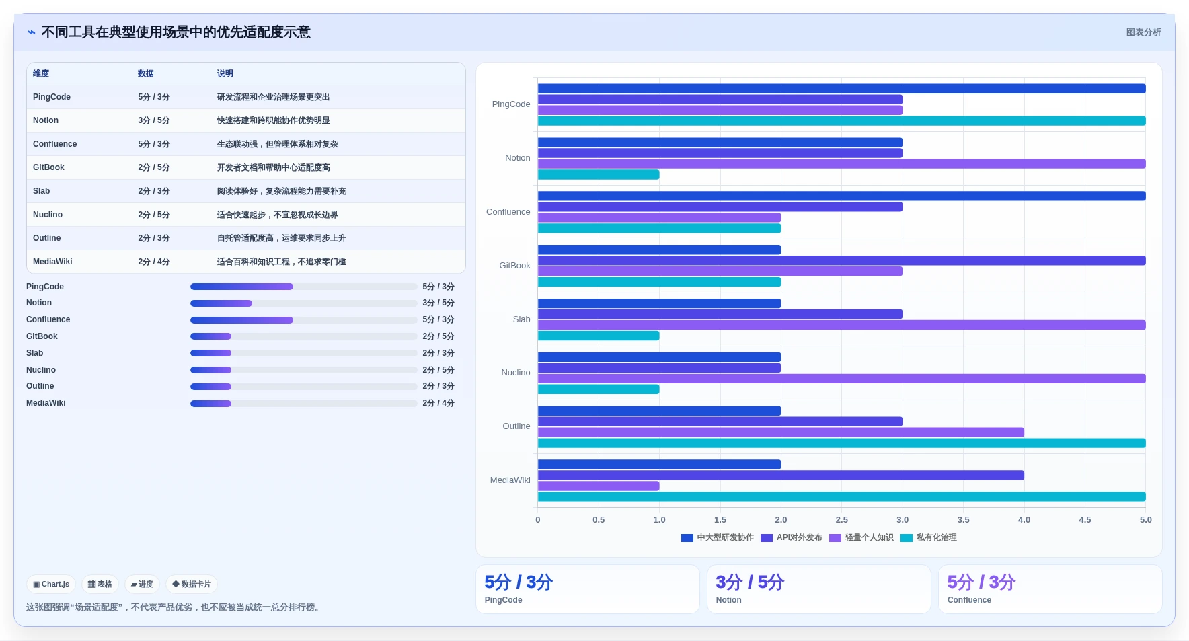Toggle the API对外发布 legend swatch
Viewport: 1189px width, 641px height.
click(x=766, y=538)
